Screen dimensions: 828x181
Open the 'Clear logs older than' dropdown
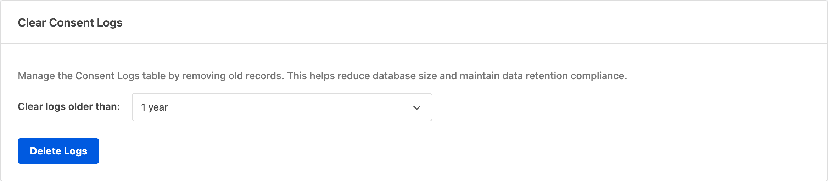[x=282, y=107]
